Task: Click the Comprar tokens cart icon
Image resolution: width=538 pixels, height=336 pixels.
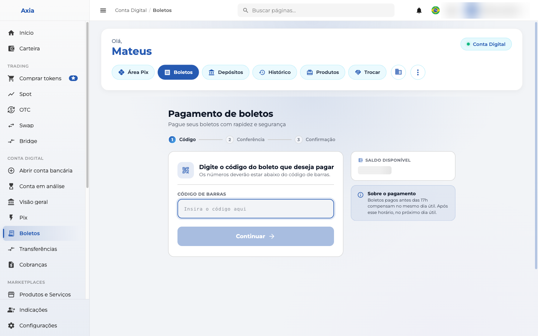Action: tap(11, 78)
